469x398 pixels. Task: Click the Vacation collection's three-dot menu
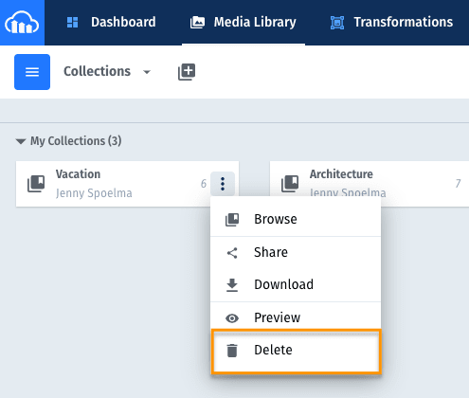coord(223,184)
